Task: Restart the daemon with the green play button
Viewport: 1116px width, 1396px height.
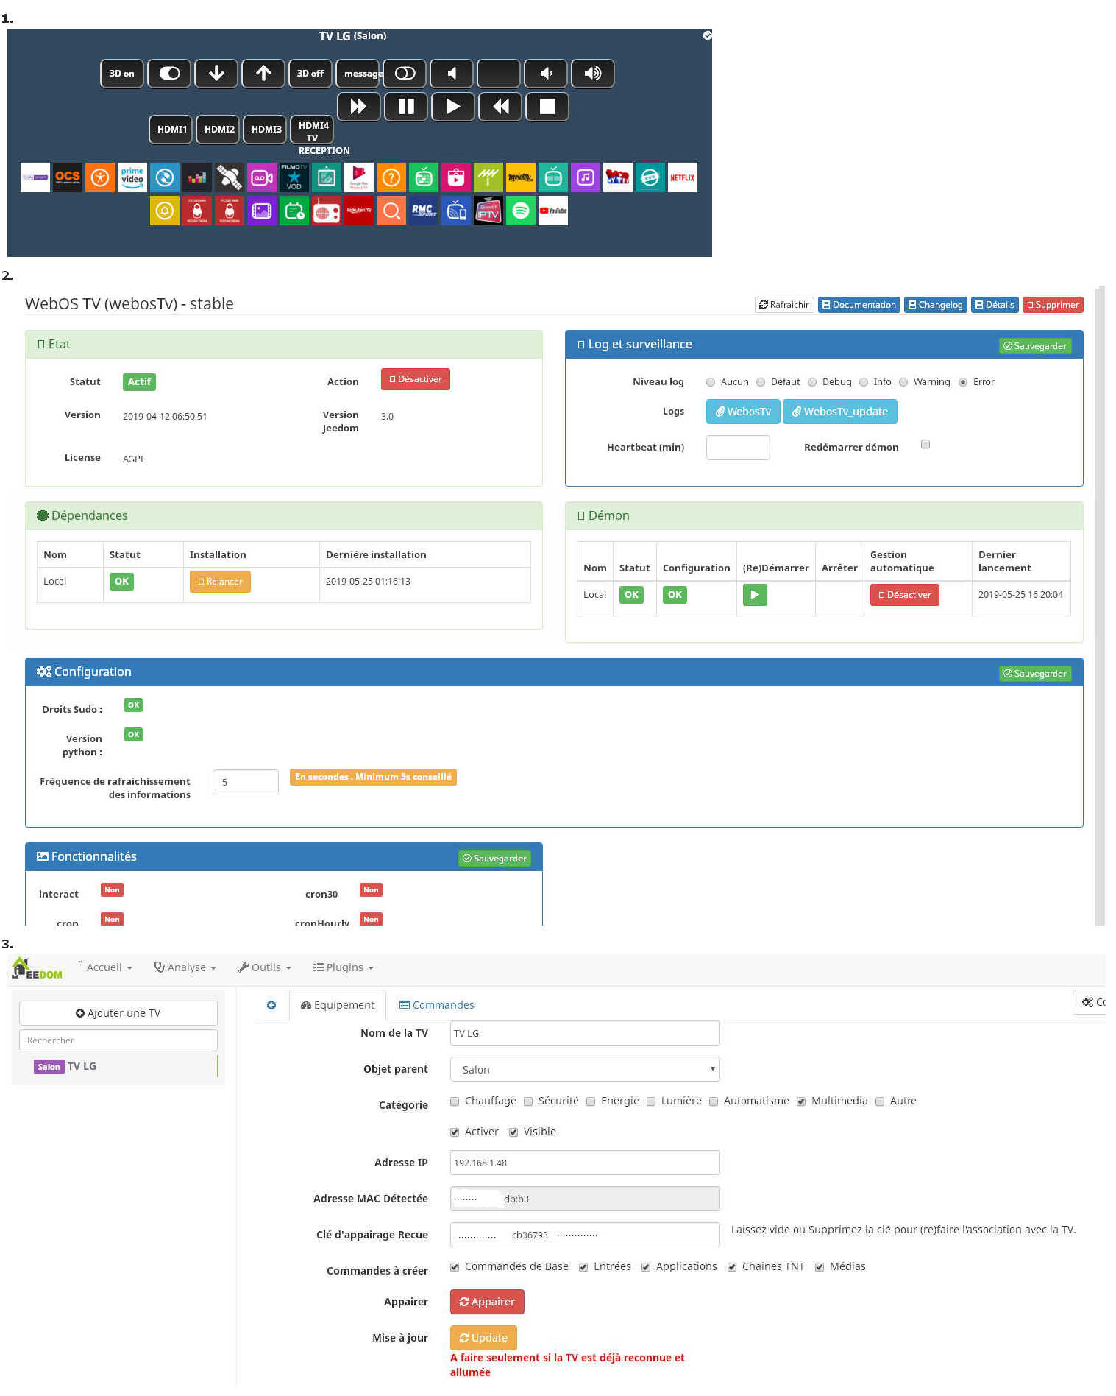Action: click(755, 595)
